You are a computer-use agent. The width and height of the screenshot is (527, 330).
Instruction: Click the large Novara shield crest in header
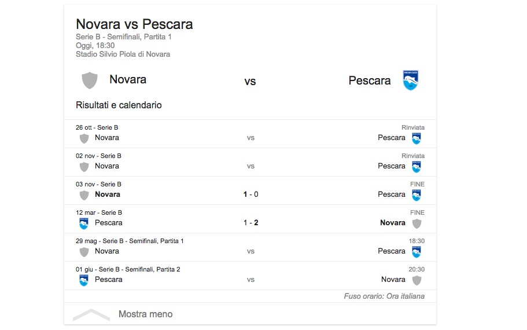pyautogui.click(x=90, y=80)
